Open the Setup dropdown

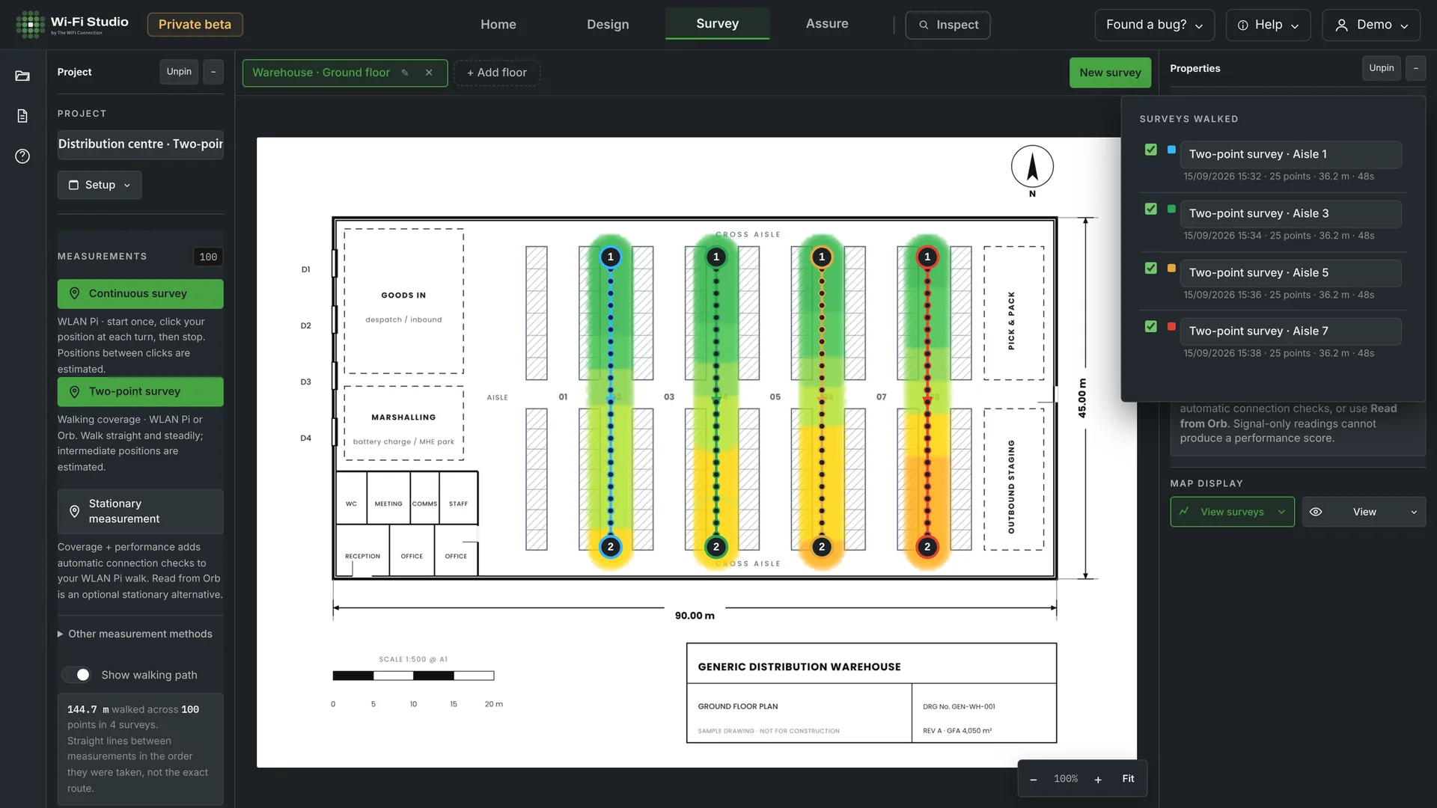pos(100,185)
